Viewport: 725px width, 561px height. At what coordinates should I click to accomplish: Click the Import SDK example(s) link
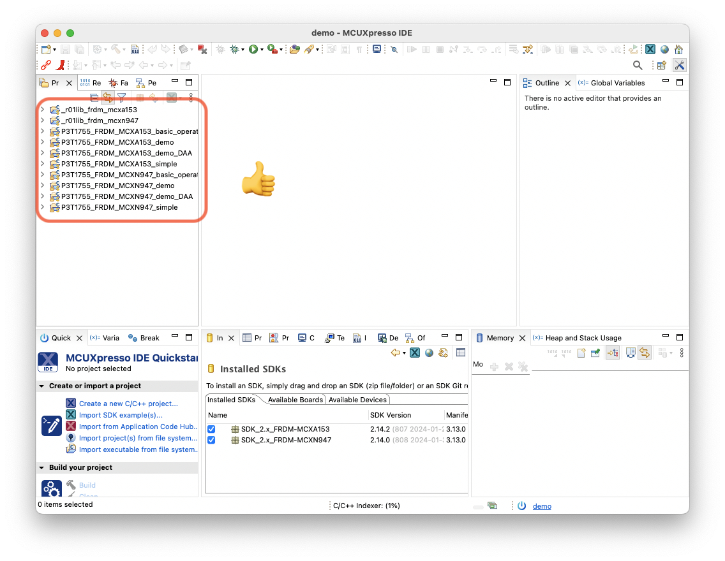pos(120,415)
